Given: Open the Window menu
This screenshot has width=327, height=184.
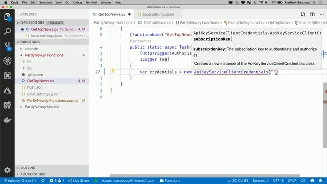Looking at the screenshot, I should coord(106,2).
